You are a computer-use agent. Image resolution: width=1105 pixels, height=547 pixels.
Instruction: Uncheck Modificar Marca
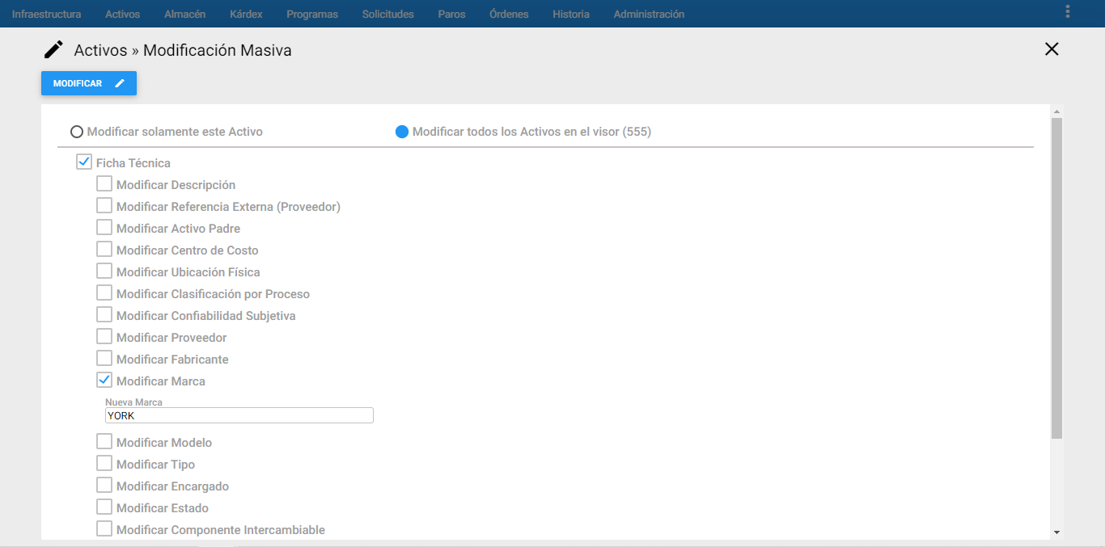pos(104,380)
